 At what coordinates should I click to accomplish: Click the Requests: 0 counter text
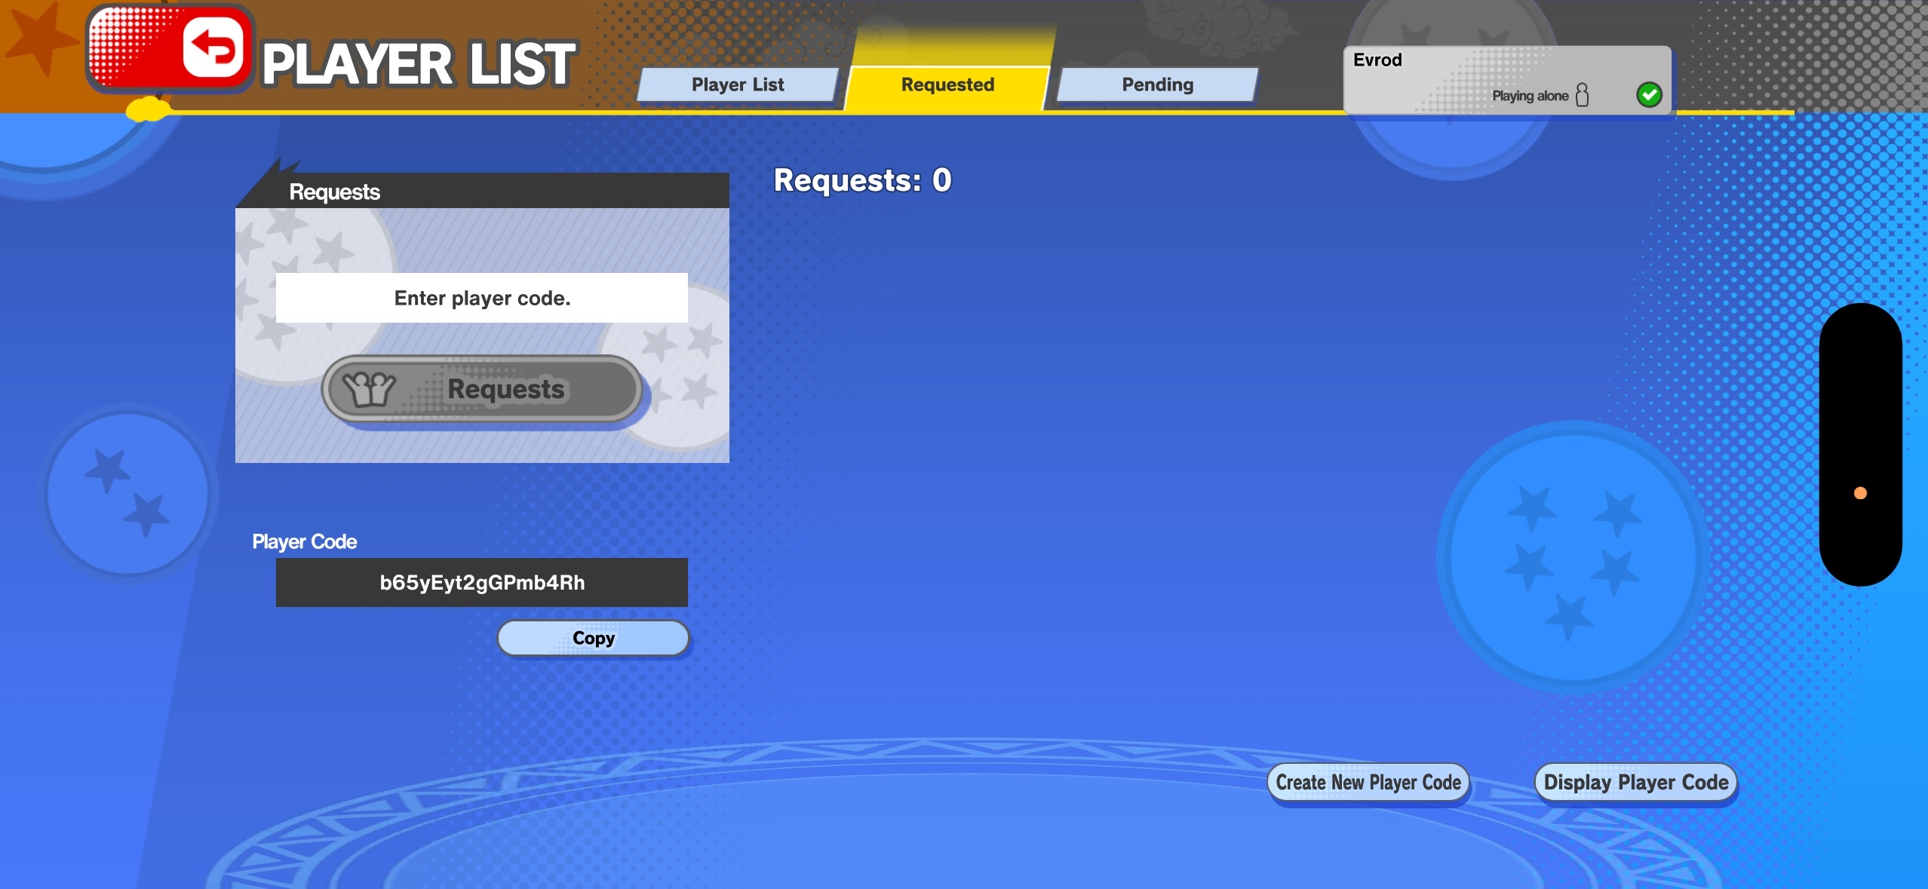862,180
